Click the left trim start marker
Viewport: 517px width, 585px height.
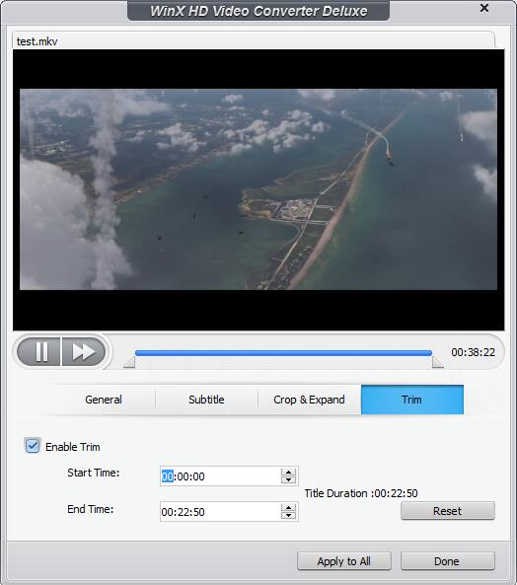coord(129,362)
